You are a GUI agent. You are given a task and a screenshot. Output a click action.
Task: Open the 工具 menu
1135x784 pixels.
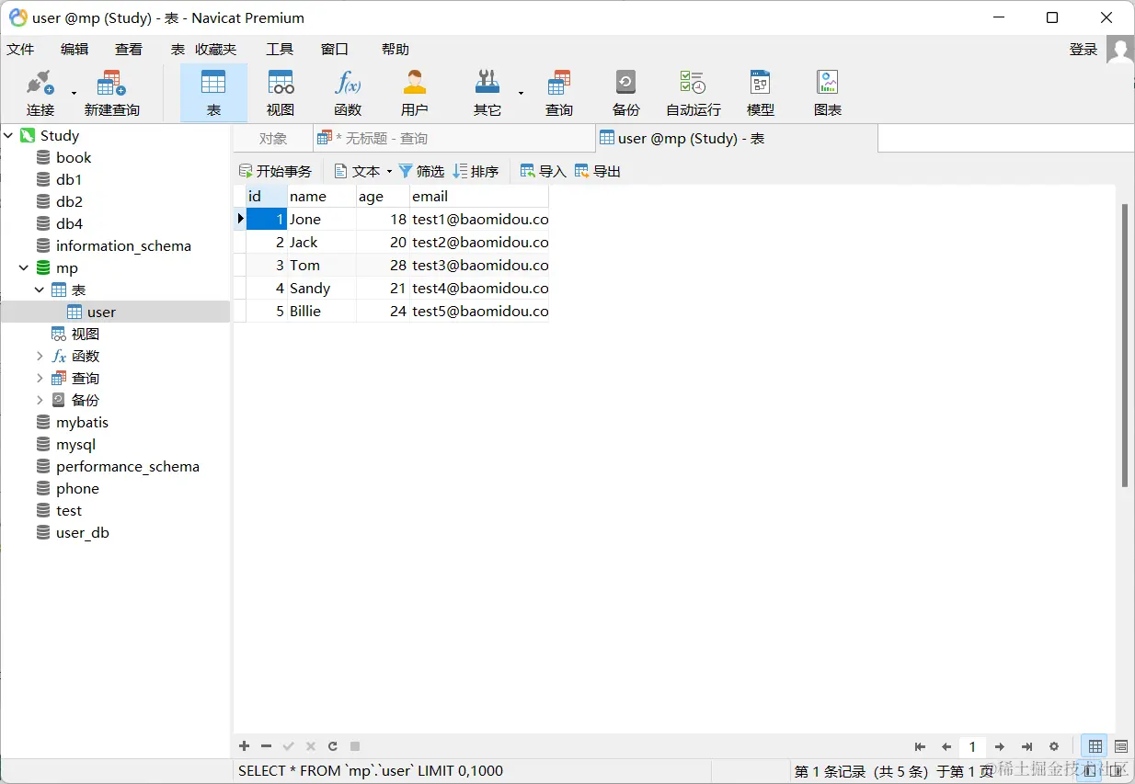tap(280, 50)
